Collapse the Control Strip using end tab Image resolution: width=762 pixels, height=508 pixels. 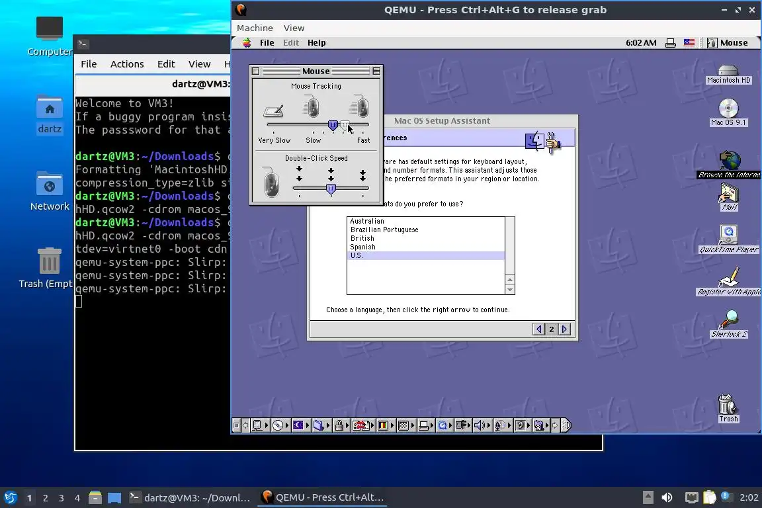pyautogui.click(x=566, y=426)
